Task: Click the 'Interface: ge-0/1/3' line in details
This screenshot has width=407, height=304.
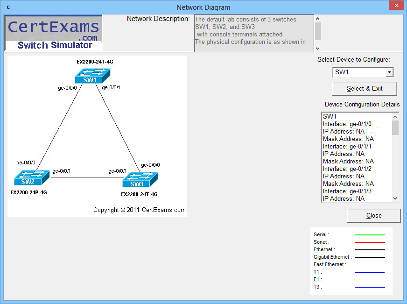Action: click(x=347, y=191)
